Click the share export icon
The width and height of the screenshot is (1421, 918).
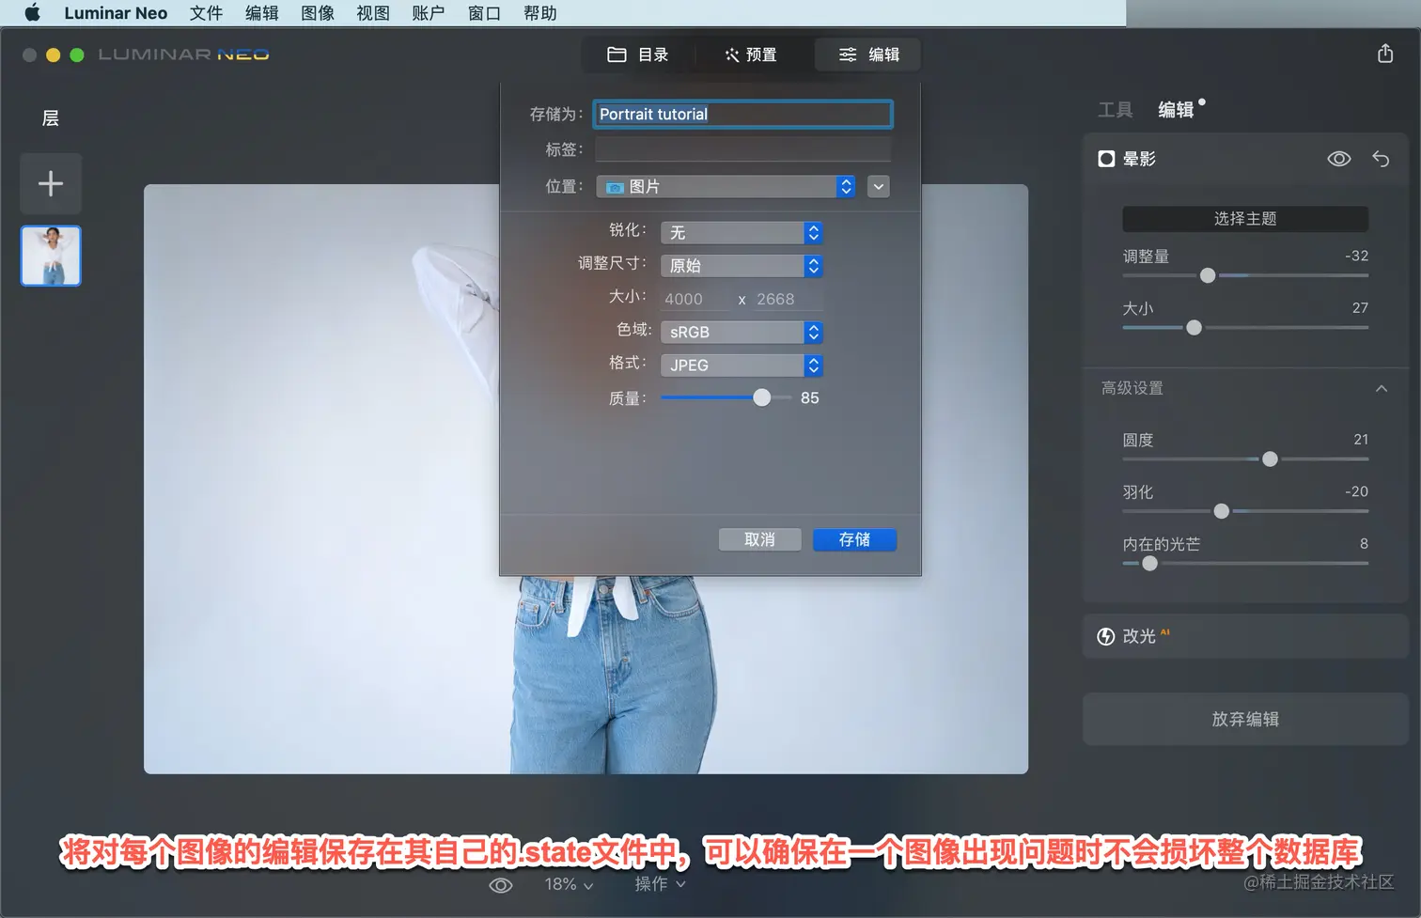coord(1385,54)
